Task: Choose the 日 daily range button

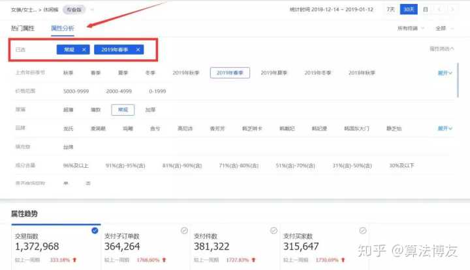Action: tap(426, 10)
